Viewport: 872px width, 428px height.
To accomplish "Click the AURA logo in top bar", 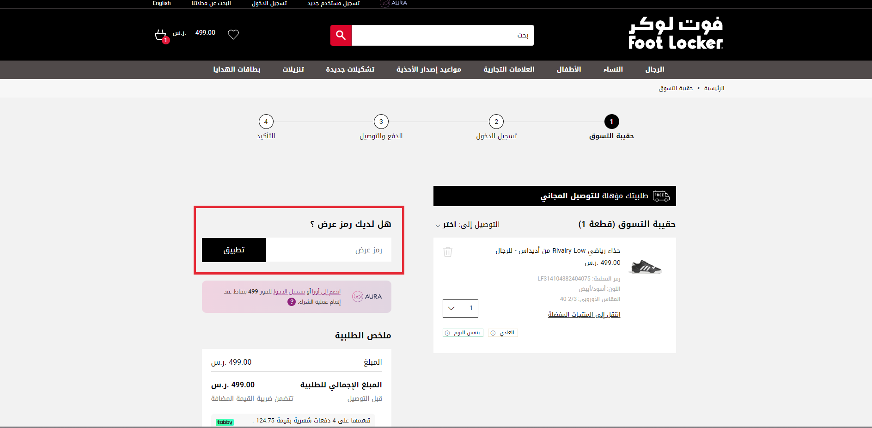I will pyautogui.click(x=393, y=3).
